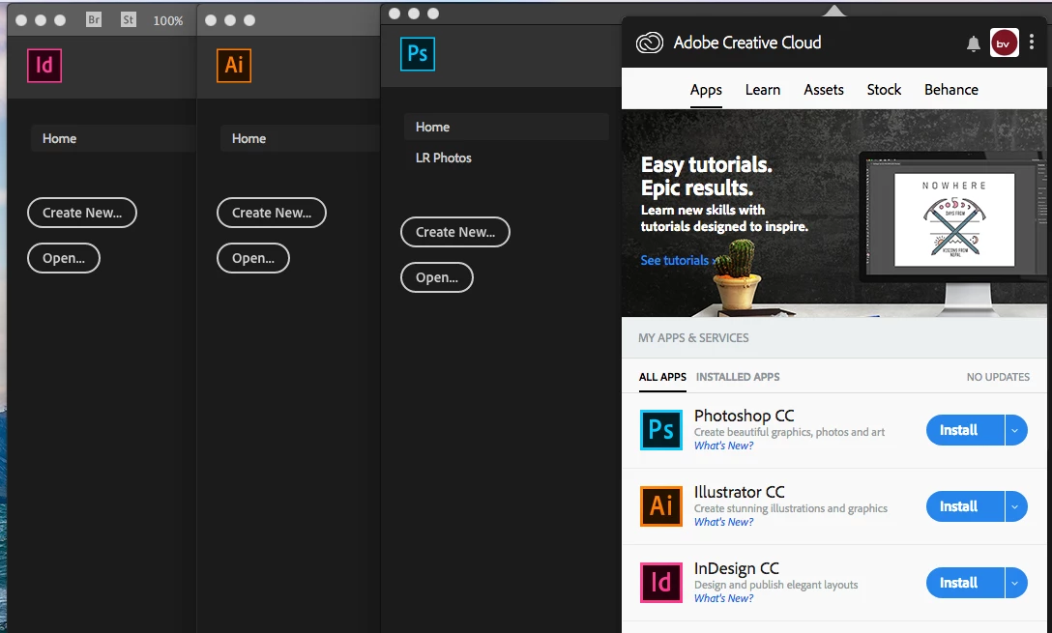Open the three-dot more options menu

[x=1032, y=42]
